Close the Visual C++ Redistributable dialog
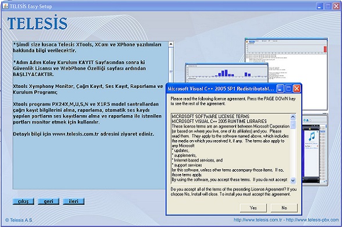 [x=296, y=88]
